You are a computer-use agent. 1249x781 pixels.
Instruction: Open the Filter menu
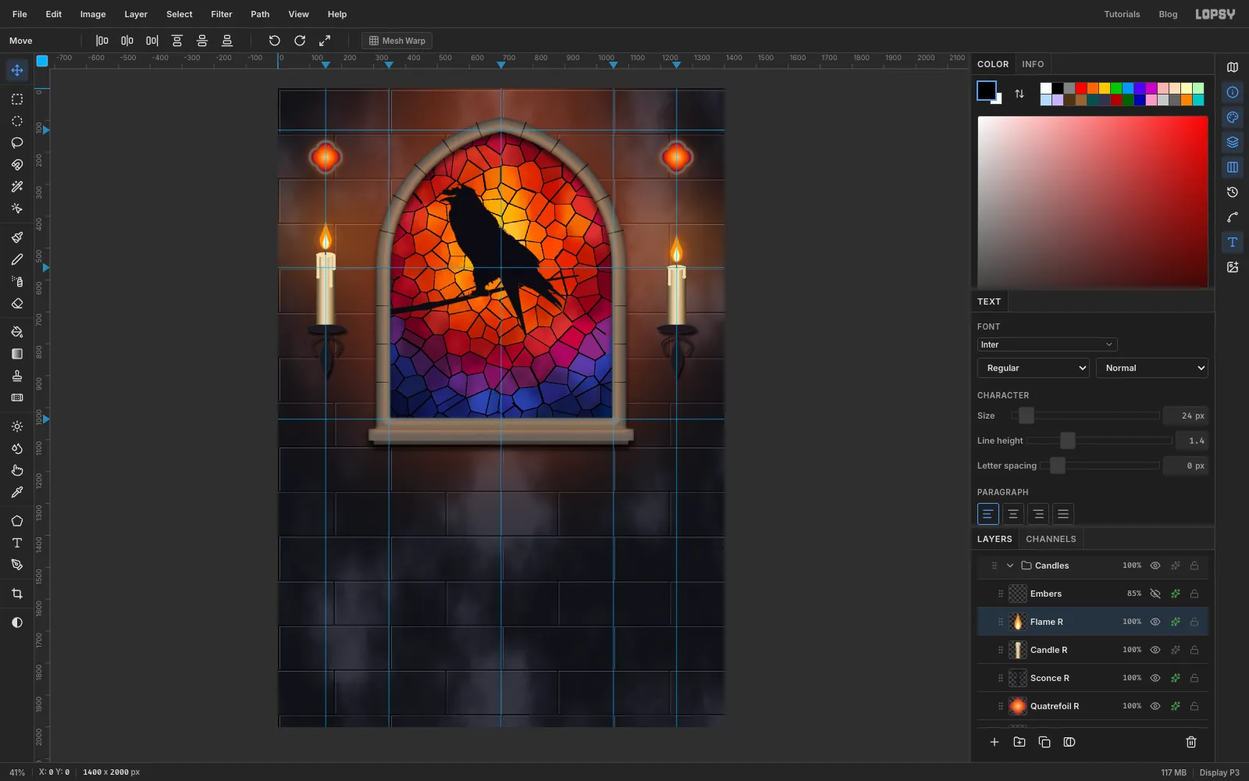(222, 14)
